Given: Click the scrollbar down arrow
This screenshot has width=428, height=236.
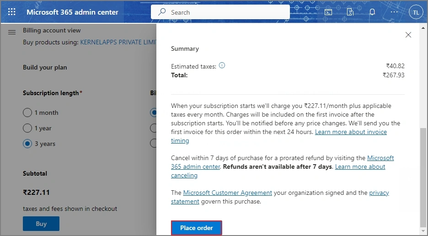Looking at the screenshot, I should pos(423,231).
